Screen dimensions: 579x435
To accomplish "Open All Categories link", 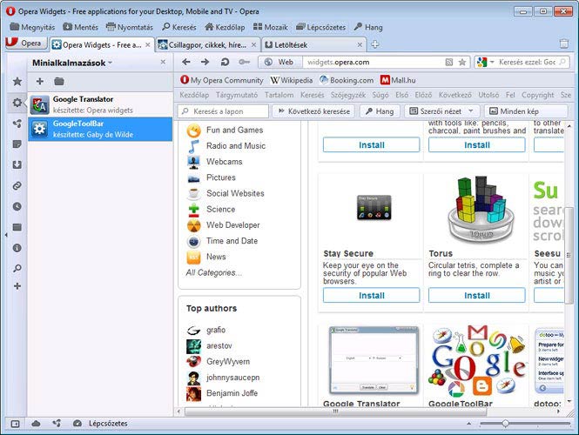I will [214, 272].
